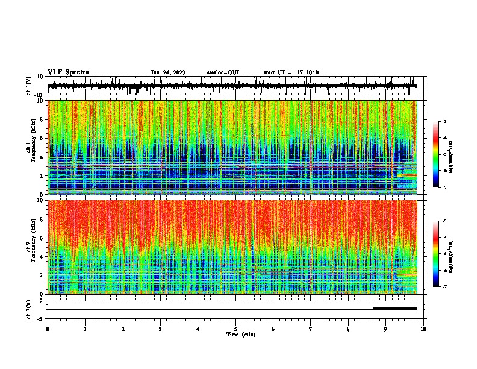
Task: Click the "ch.1(V)" waveform axis label
Action: click(29, 86)
